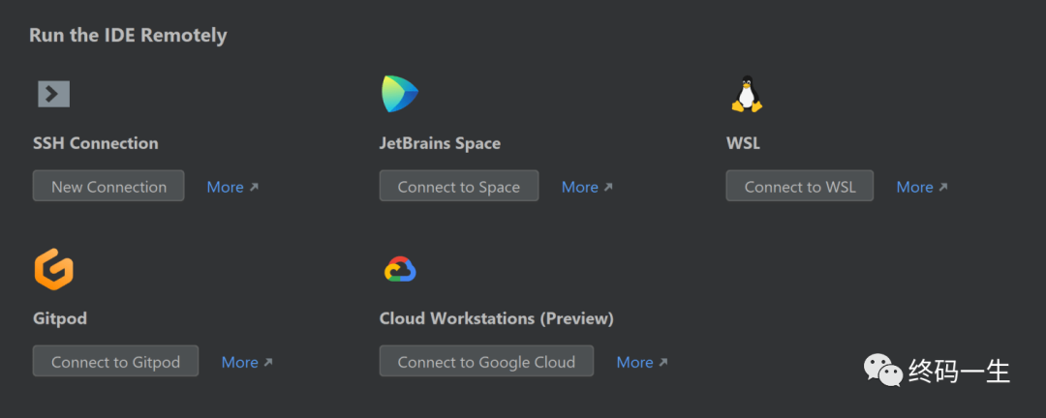Click the New Connection button
This screenshot has width=1046, height=418.
point(108,186)
